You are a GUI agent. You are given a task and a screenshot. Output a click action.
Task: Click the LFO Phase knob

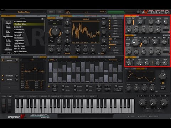[129, 89]
